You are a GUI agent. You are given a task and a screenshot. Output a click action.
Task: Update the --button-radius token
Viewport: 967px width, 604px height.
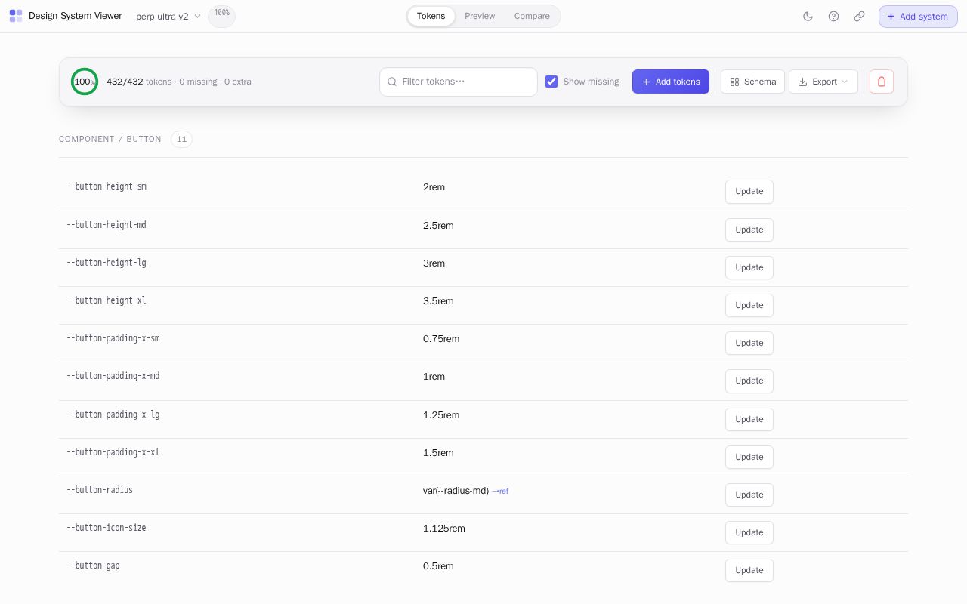749,495
